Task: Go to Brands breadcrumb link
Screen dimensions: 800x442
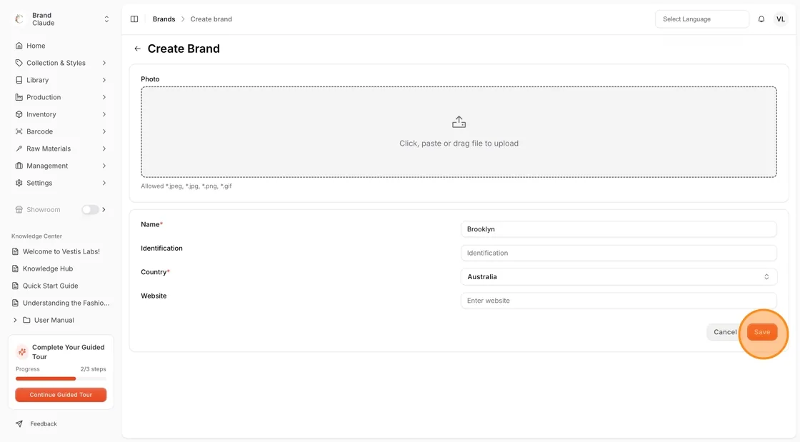Action: point(164,19)
